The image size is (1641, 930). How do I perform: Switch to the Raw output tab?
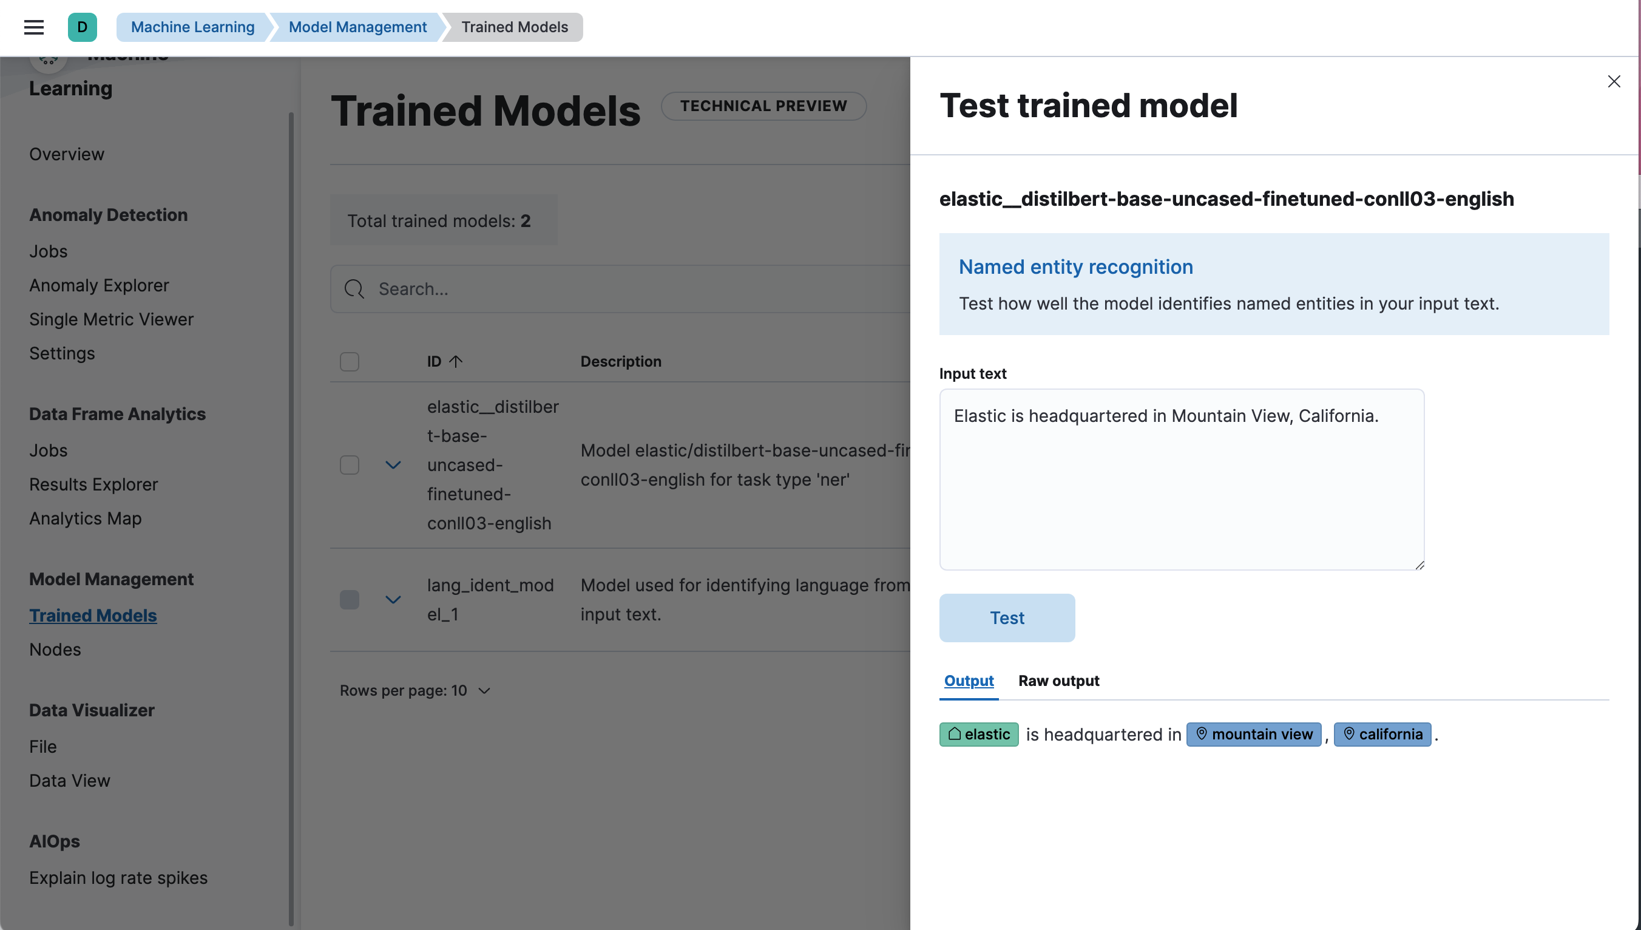tap(1058, 681)
